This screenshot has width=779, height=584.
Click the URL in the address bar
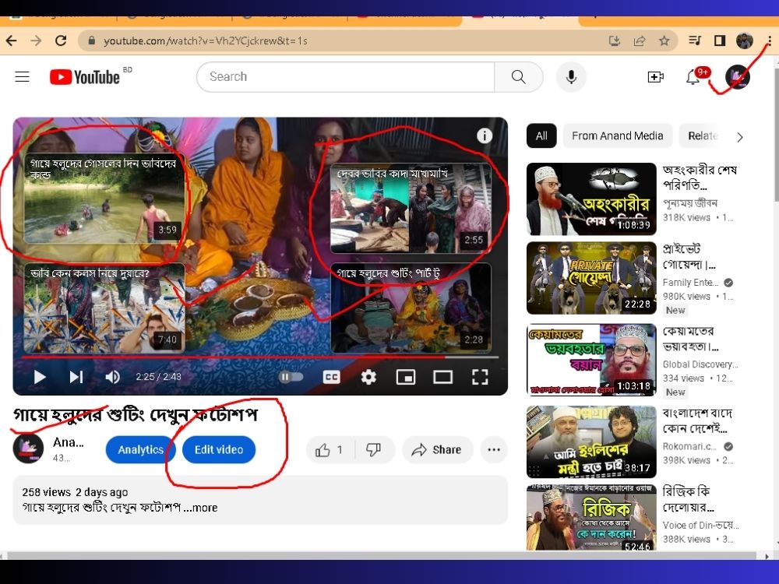click(x=205, y=40)
